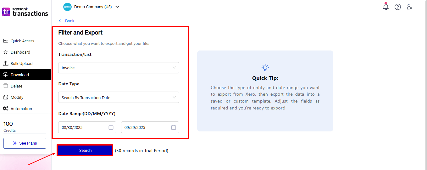Open the help question mark icon
This screenshot has height=170, width=427.
click(x=398, y=7)
